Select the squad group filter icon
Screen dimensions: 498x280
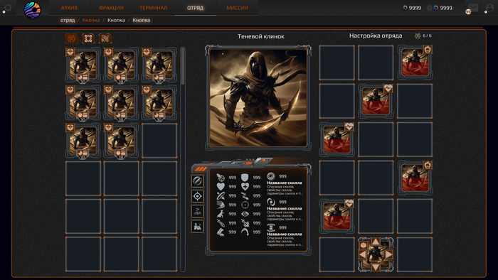pyautogui.click(x=71, y=38)
